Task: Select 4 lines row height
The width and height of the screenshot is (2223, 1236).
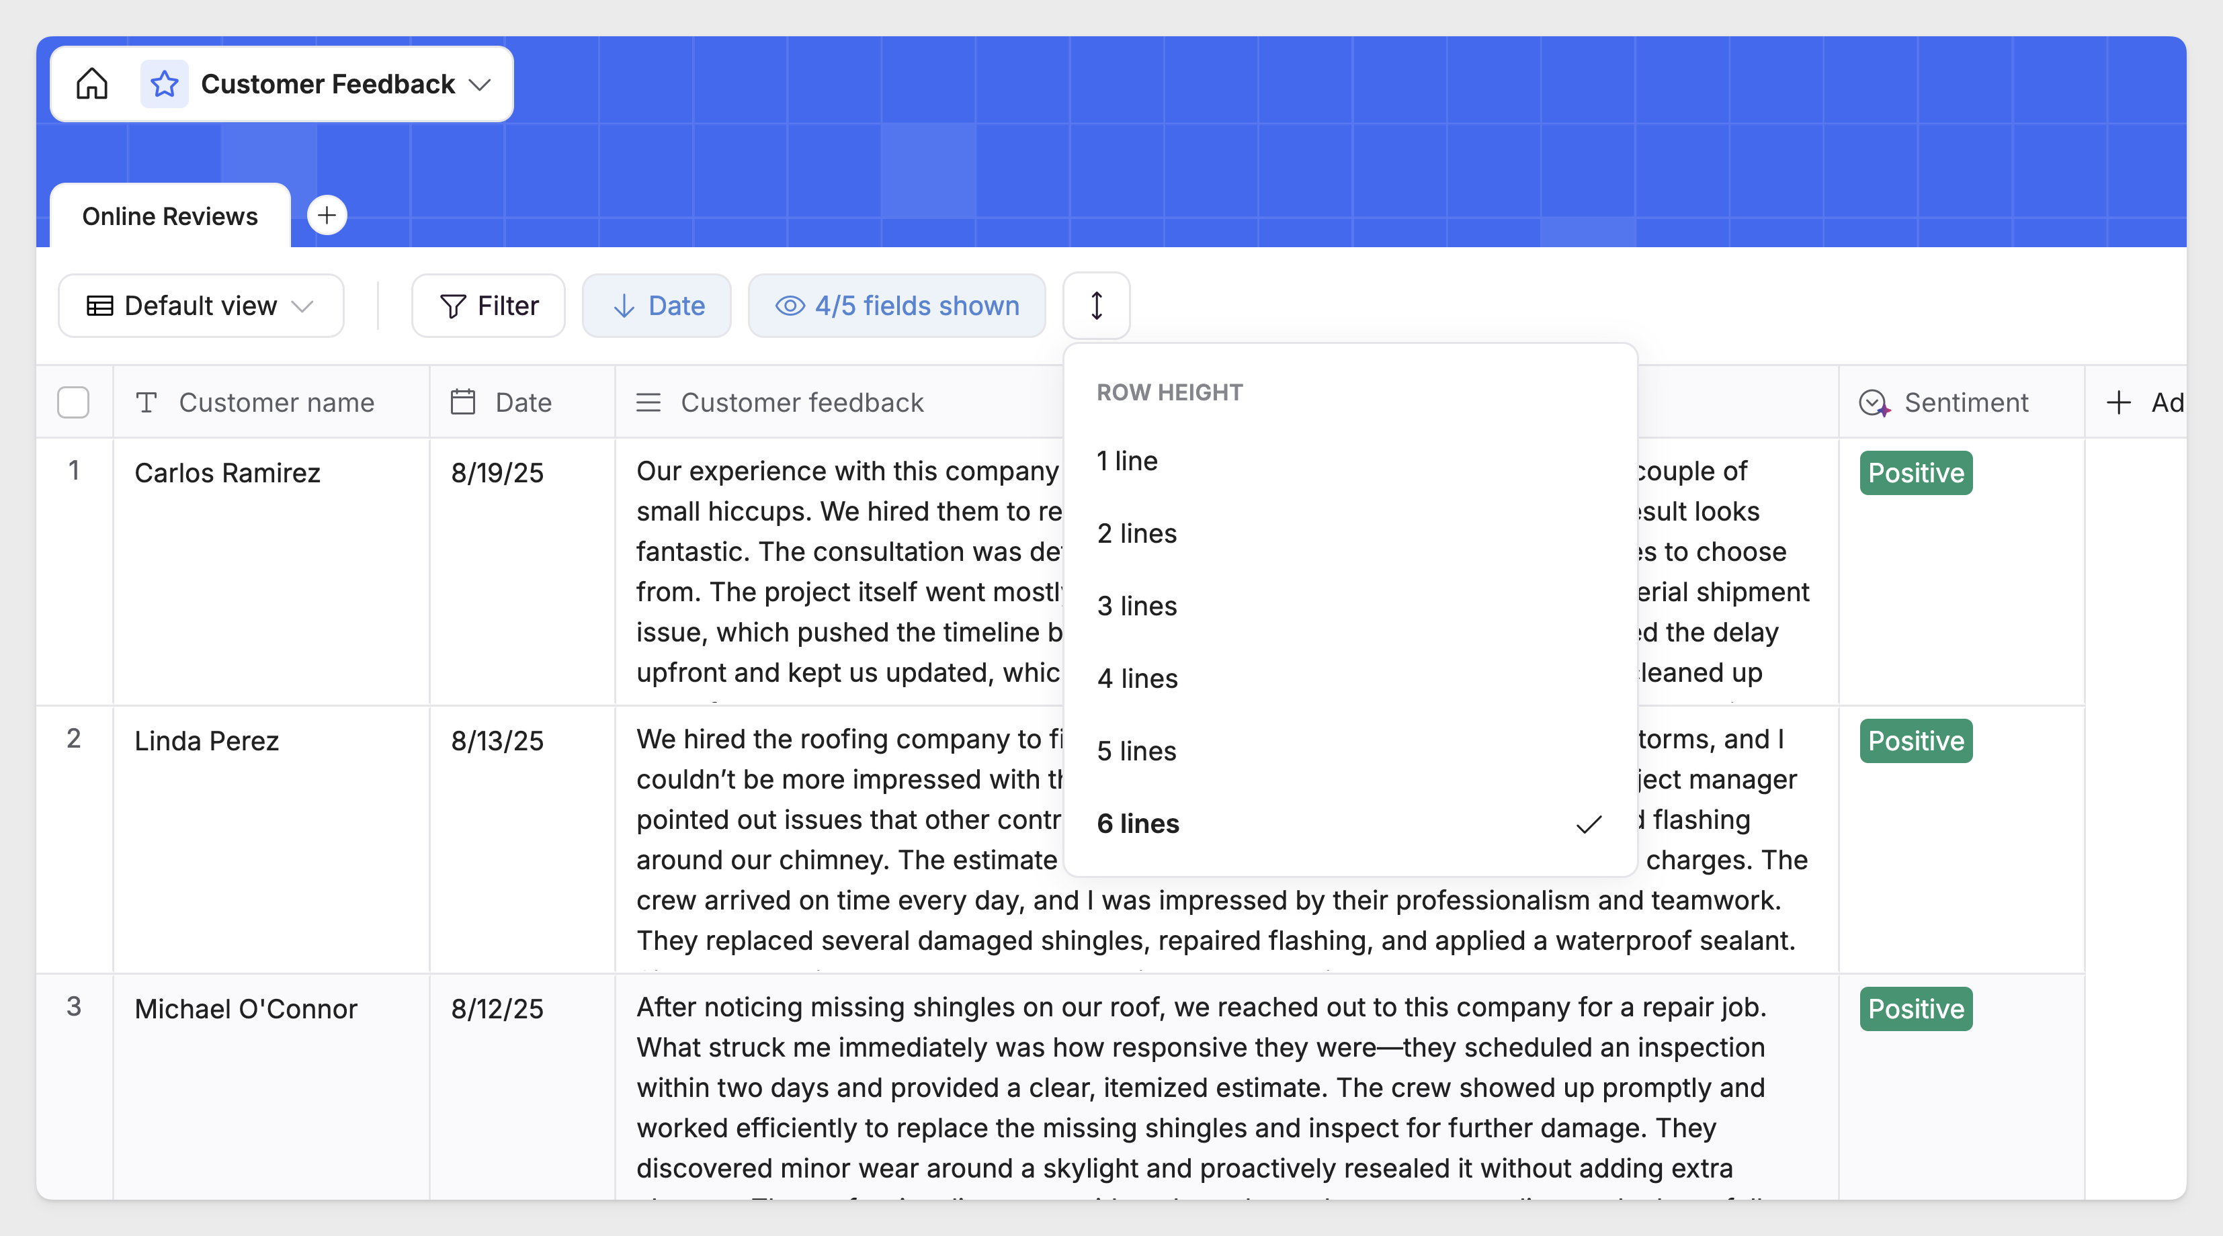Action: [x=1351, y=678]
